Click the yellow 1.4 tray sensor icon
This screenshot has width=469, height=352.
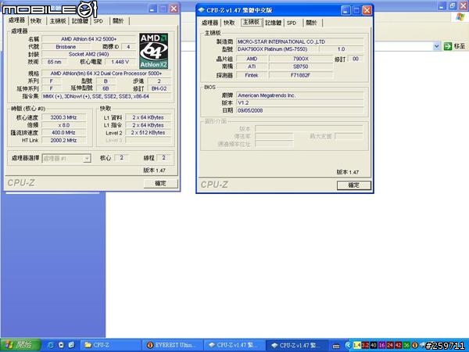coord(357,346)
